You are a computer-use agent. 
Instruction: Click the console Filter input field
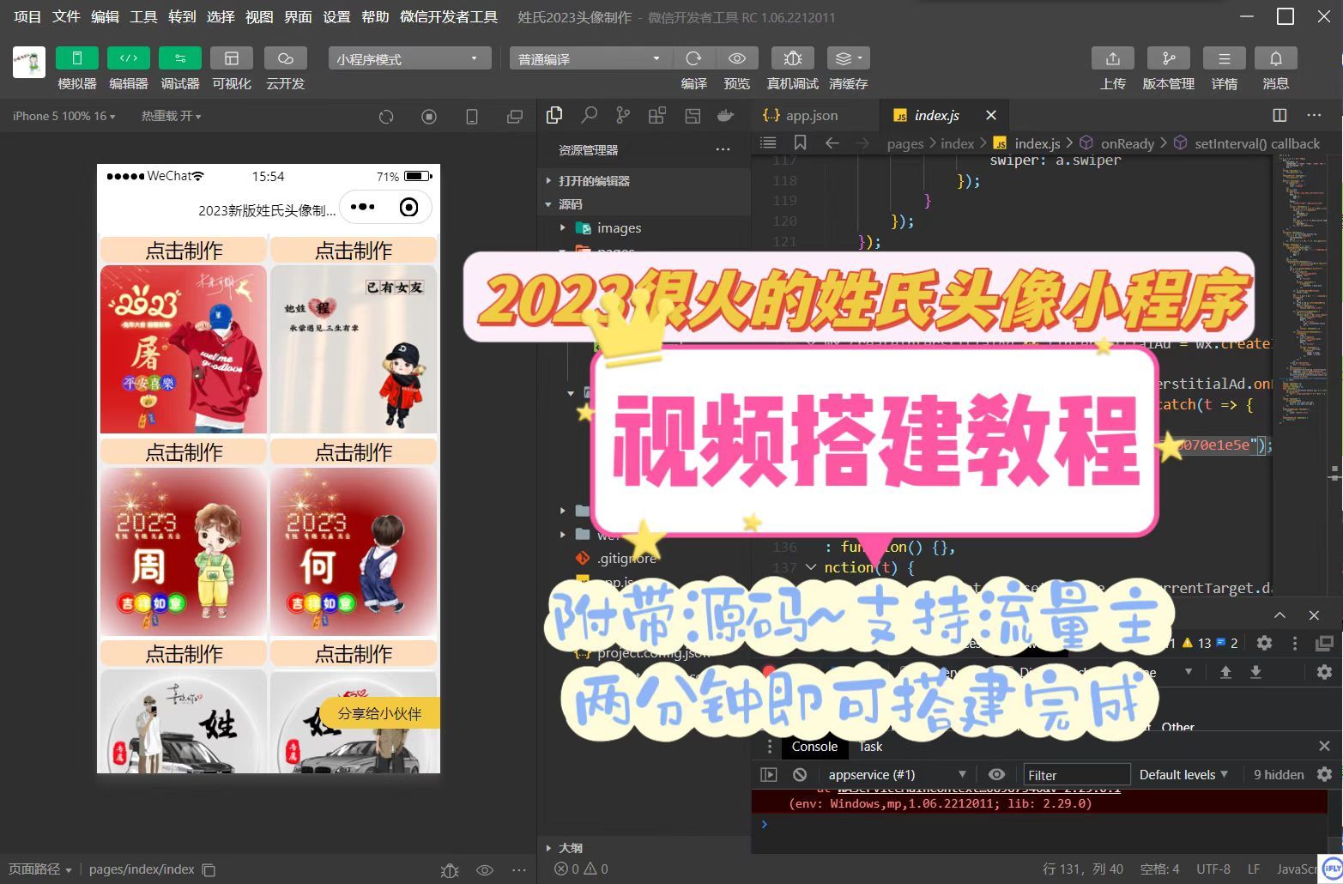click(x=1076, y=774)
